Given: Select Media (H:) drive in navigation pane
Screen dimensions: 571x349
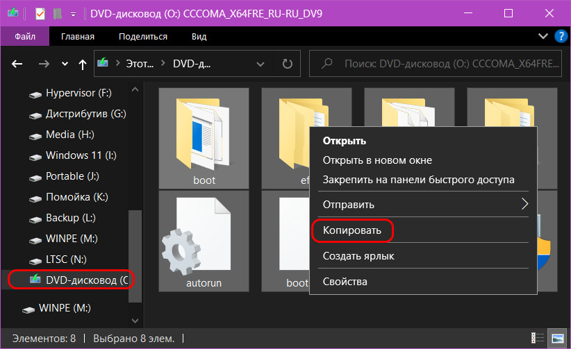Looking at the screenshot, I should tap(70, 135).
